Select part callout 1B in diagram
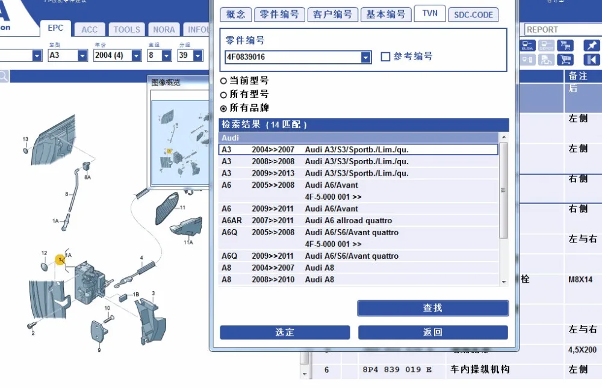Image resolution: width=602 pixels, height=388 pixels. 136,294
